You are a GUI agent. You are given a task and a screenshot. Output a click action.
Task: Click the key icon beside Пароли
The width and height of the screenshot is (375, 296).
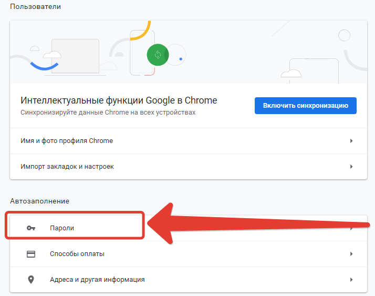[x=31, y=228]
